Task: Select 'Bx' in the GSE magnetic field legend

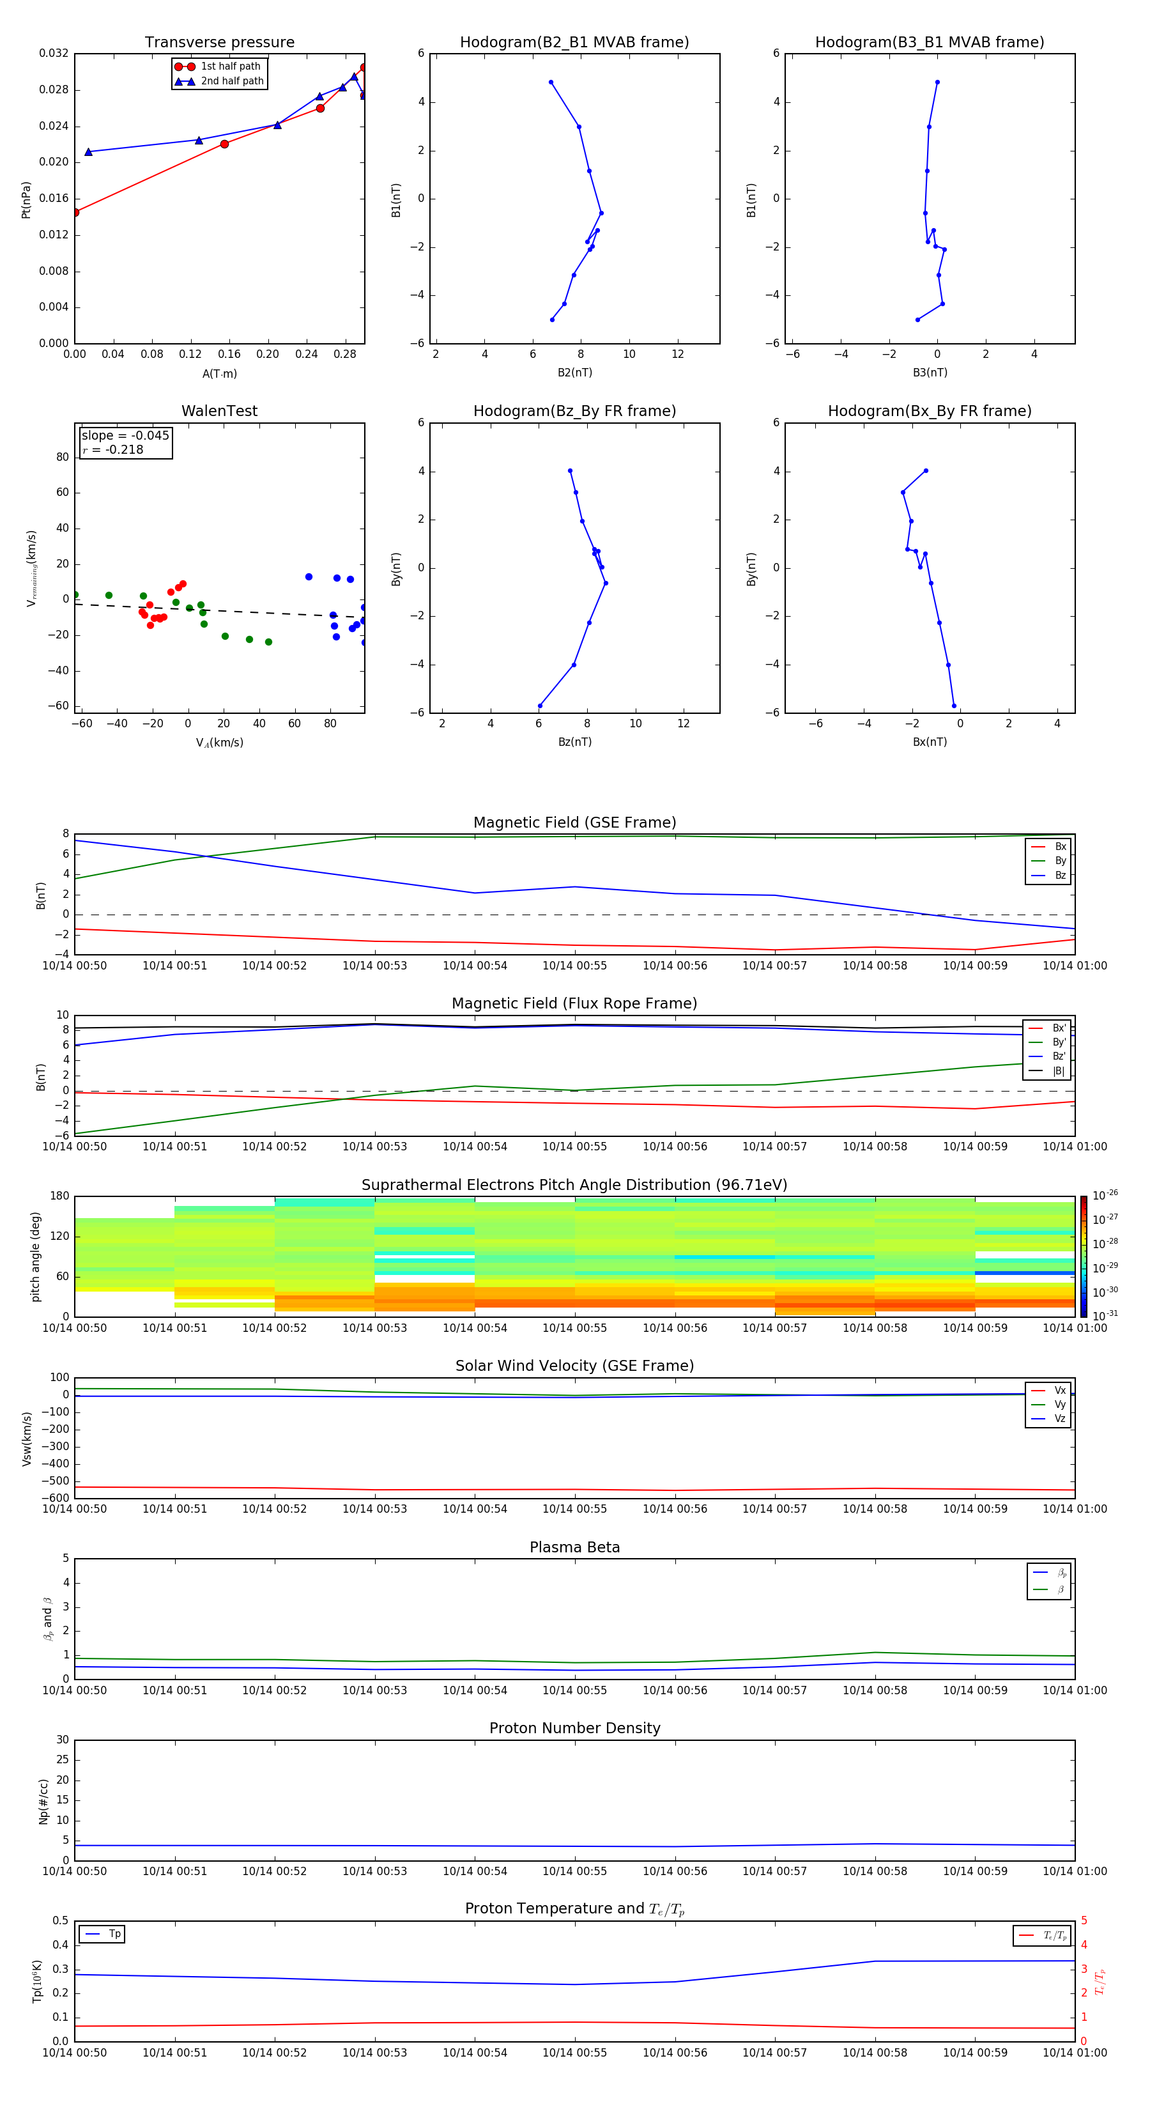Action: pyautogui.click(x=1048, y=847)
